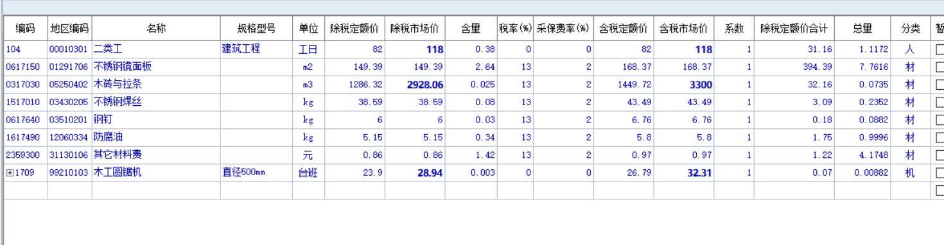Viewport: 944px width, 245px height.
Task: Tick the checkbox in the 木工圆锯机 row
Action: (940, 173)
